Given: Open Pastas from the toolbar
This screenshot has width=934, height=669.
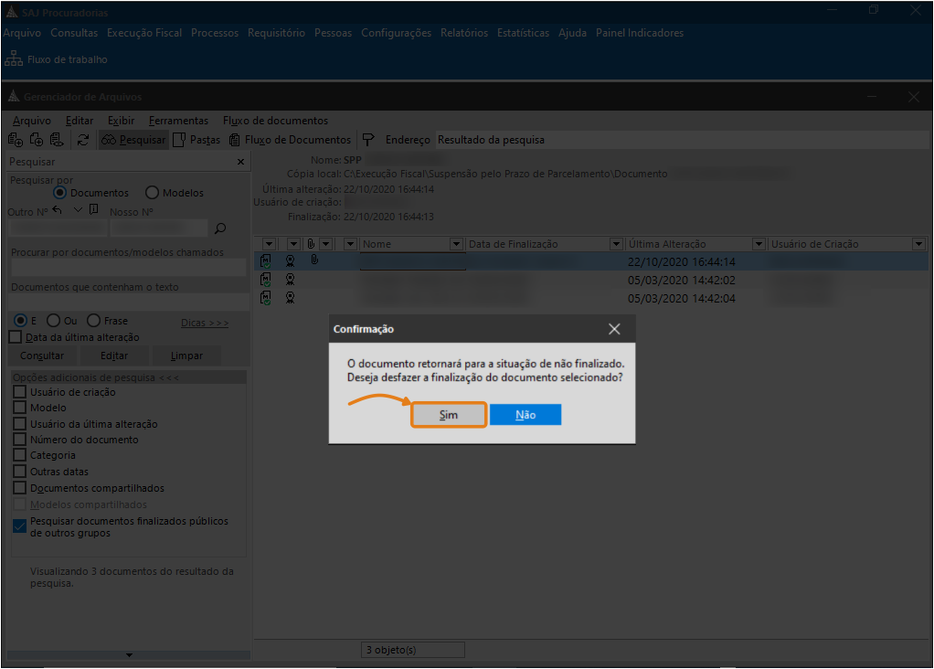Looking at the screenshot, I should tap(197, 140).
